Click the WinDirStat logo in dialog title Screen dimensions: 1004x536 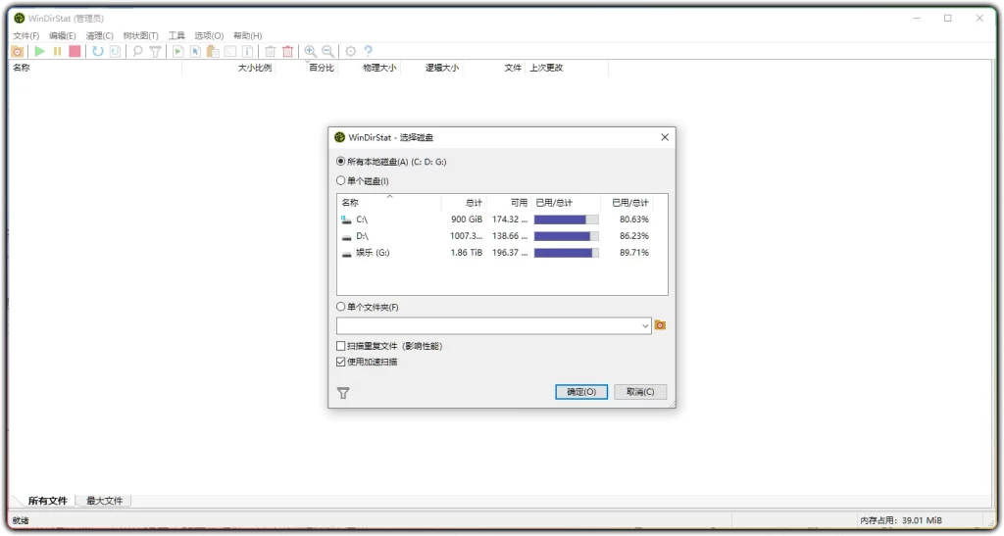pos(340,137)
